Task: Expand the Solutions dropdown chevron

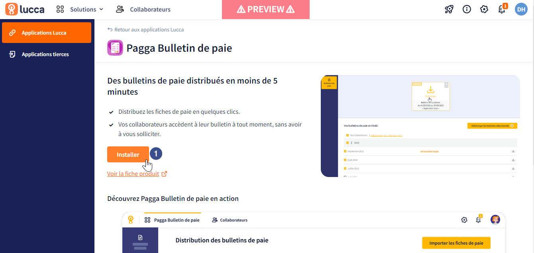Action: pos(101,9)
